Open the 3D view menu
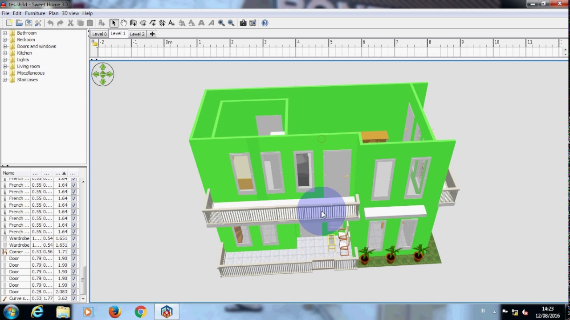This screenshot has height=320, width=570. point(70,13)
